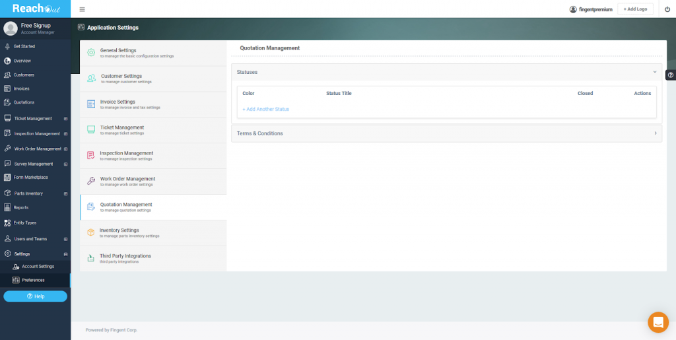Click the Invoices sidebar icon

click(7, 88)
